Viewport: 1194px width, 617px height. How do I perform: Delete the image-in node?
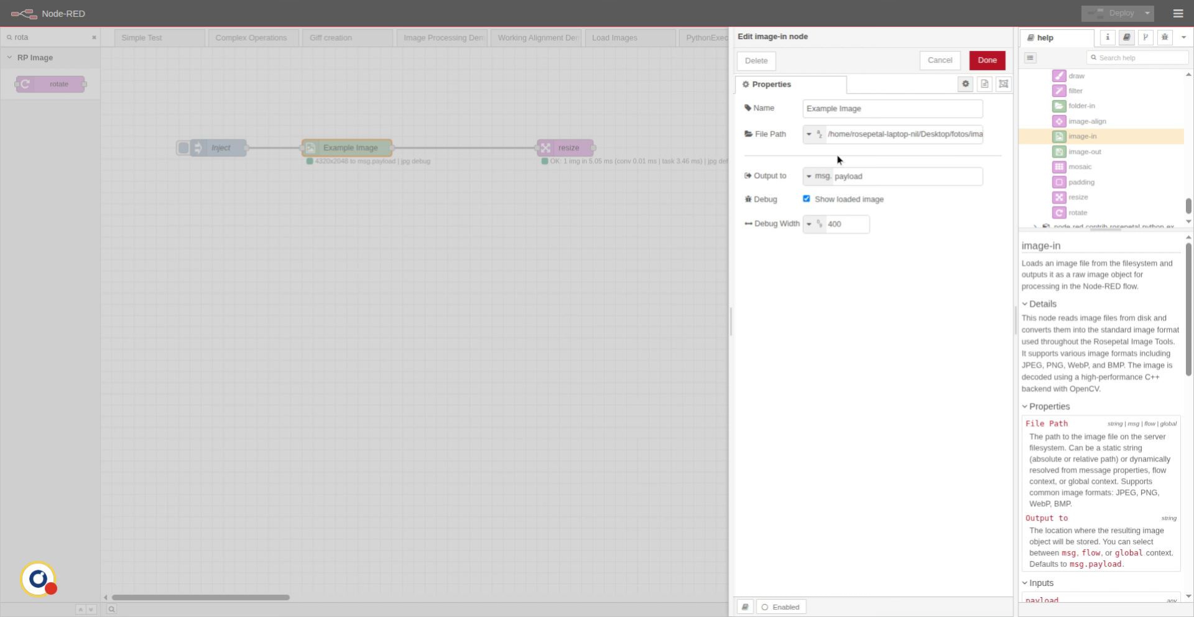pos(756,60)
